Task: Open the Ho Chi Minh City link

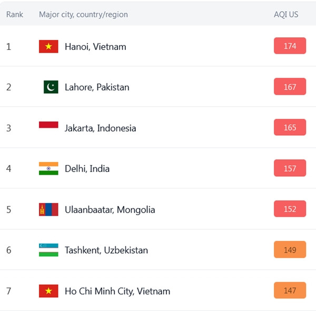Action: tap(117, 291)
